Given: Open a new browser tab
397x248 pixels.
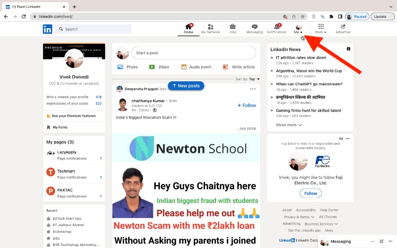Looking at the screenshot, I should [x=74, y=7].
